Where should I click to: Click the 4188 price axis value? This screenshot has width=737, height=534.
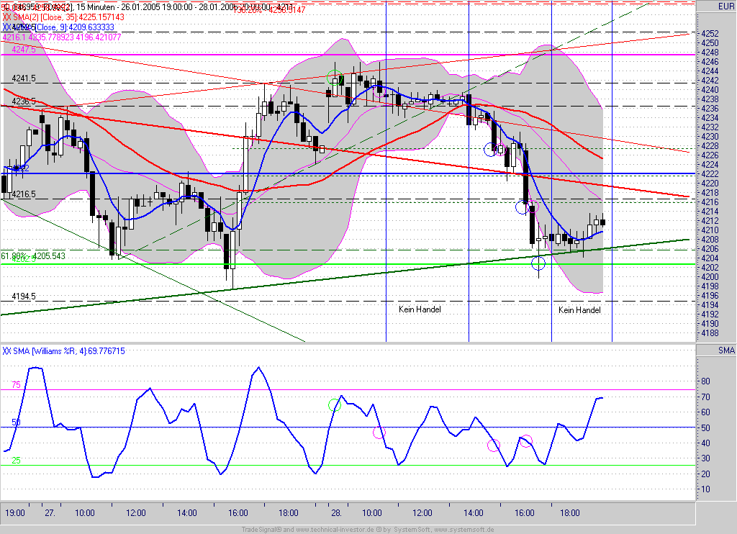click(710, 332)
